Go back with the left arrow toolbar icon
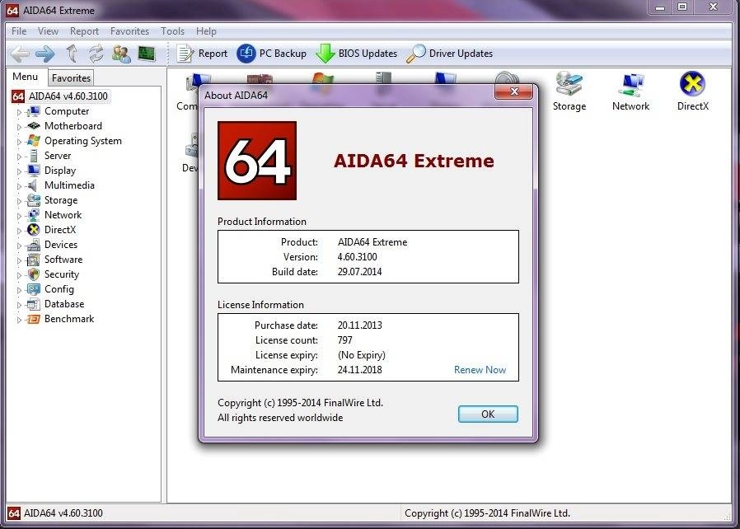740x529 pixels. point(20,54)
